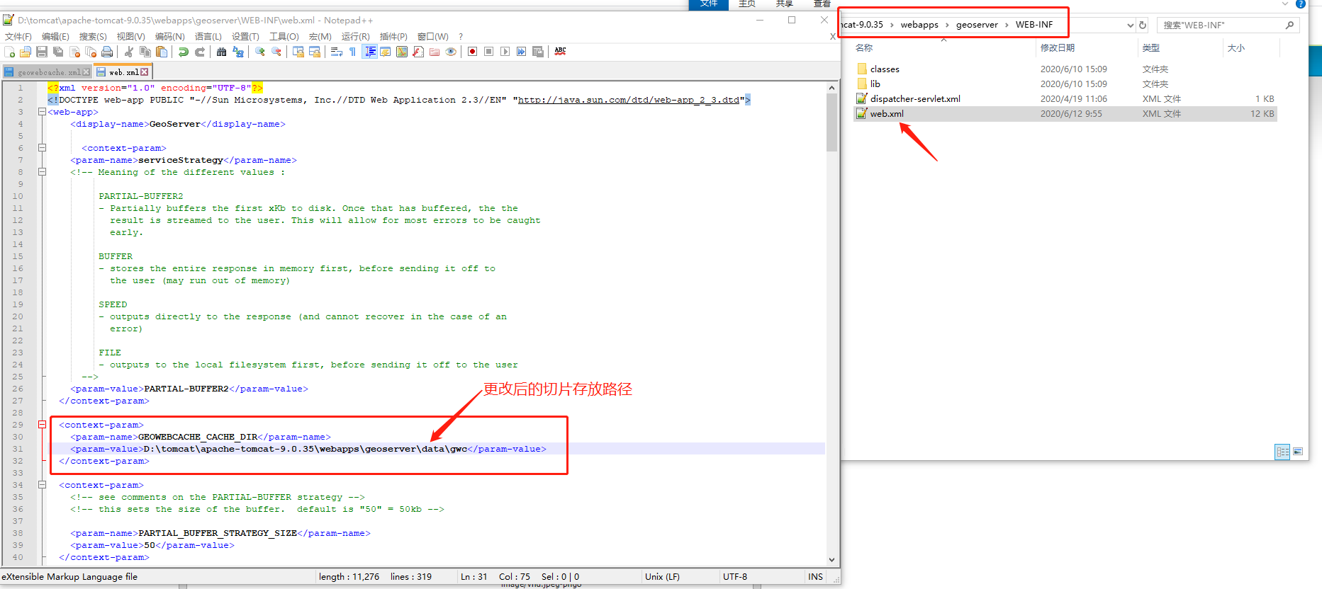The height and width of the screenshot is (589, 1322).
Task: Toggle file monitoring eye icon
Action: [451, 52]
